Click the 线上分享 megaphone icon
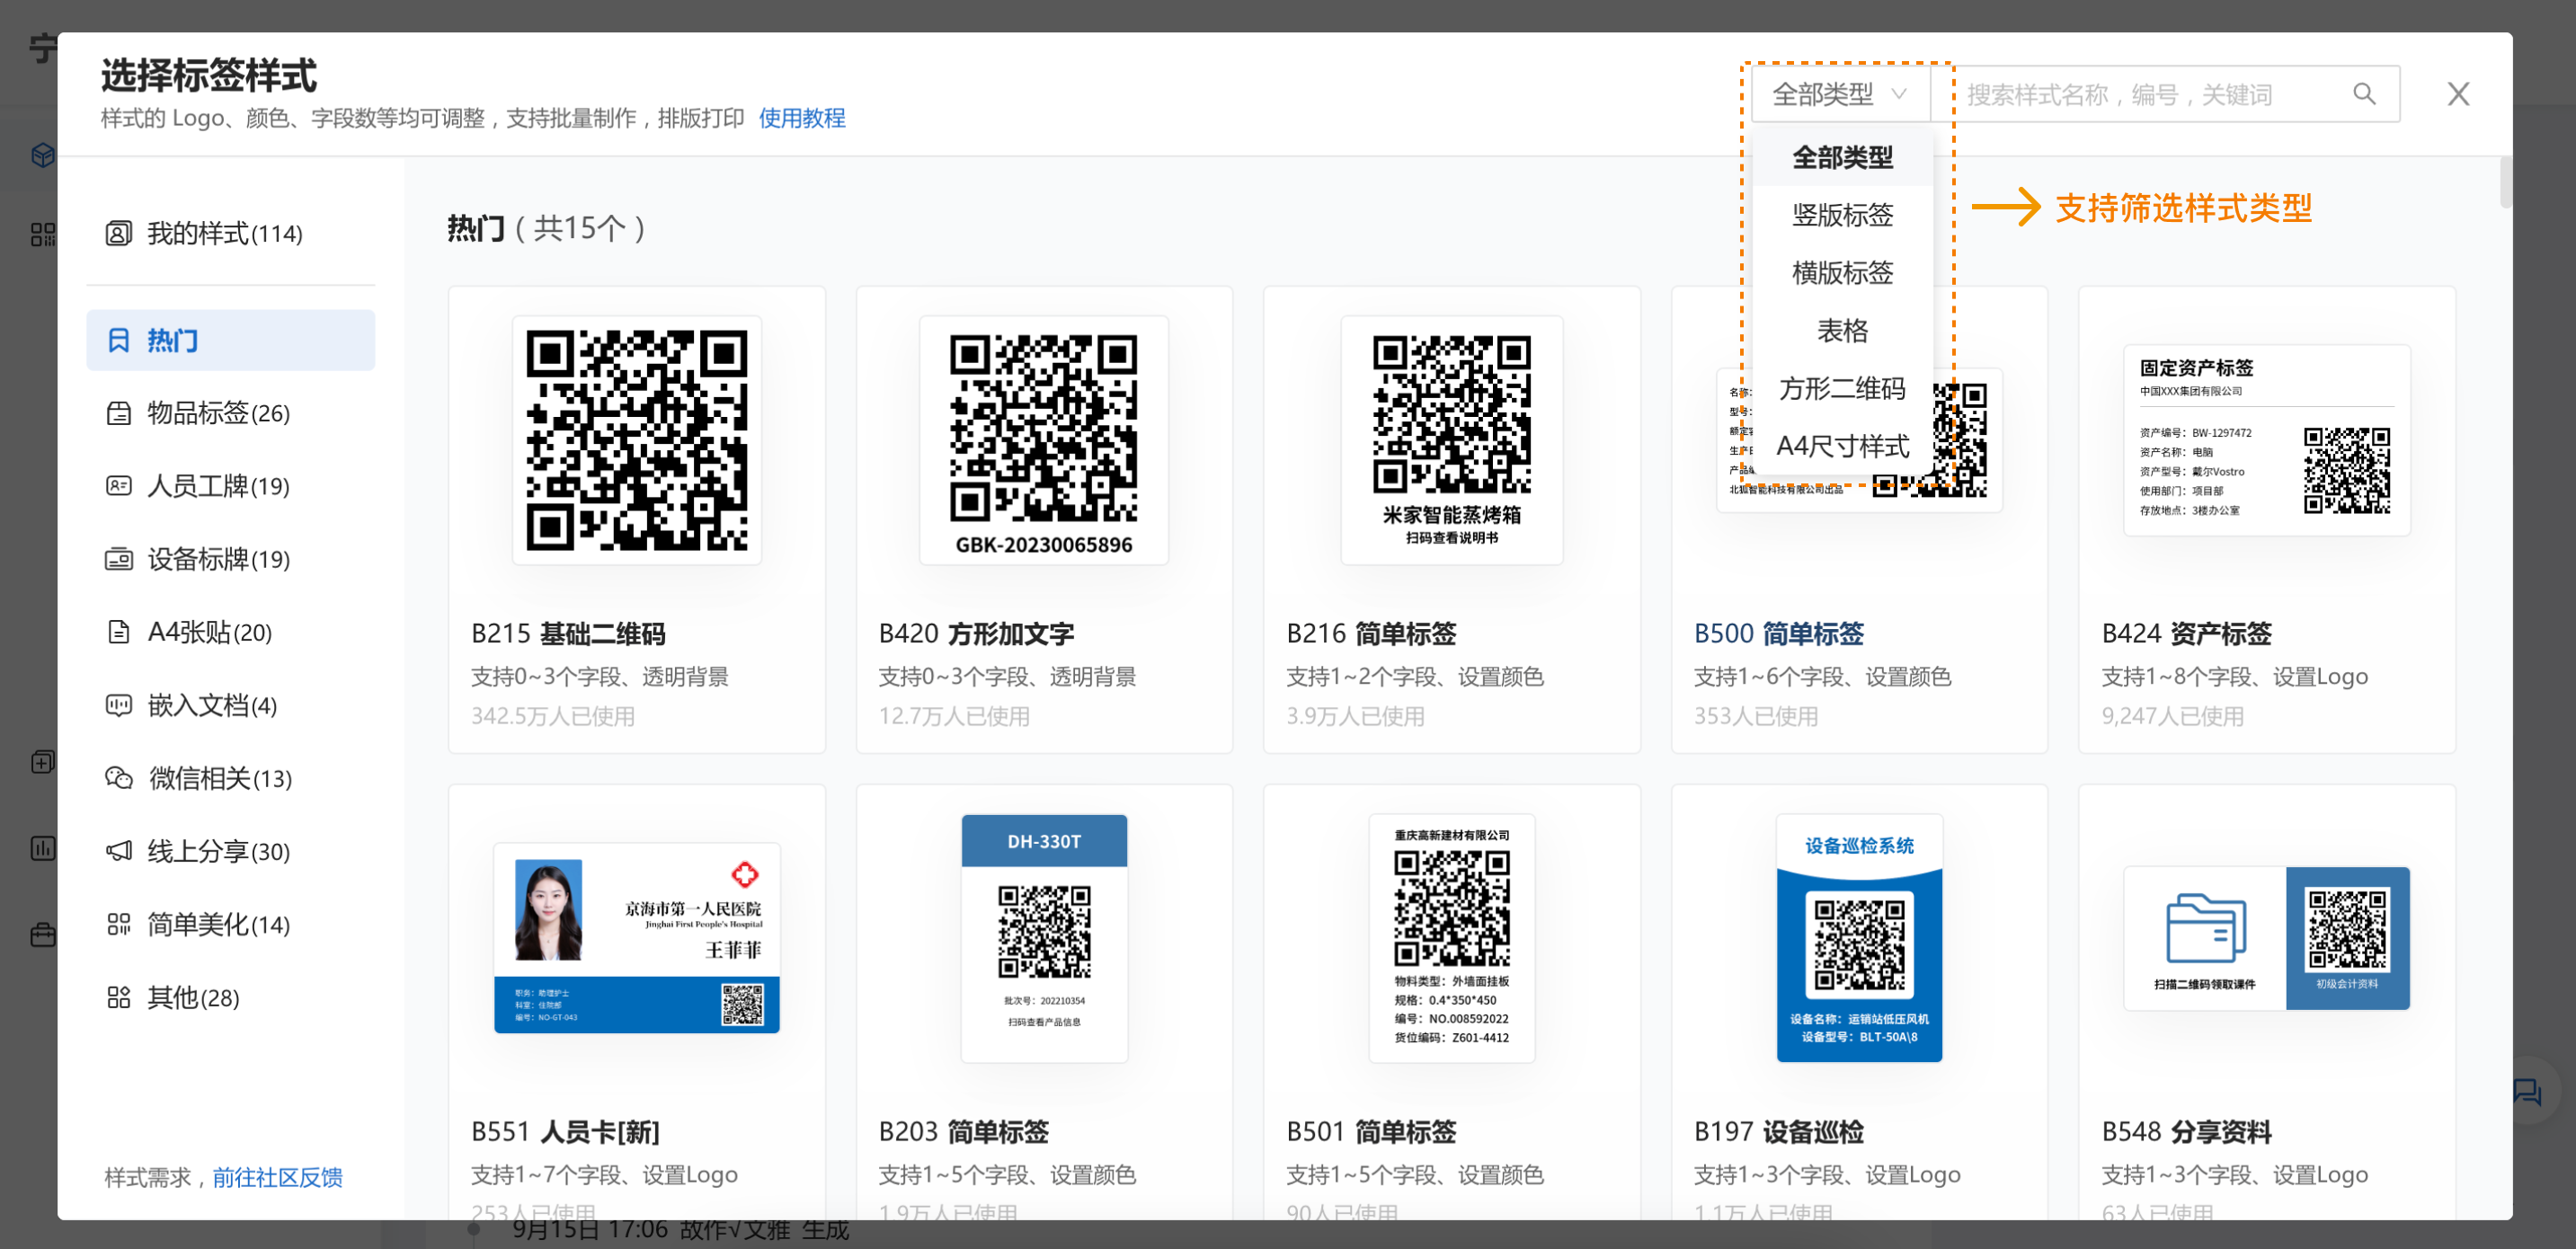 [119, 851]
